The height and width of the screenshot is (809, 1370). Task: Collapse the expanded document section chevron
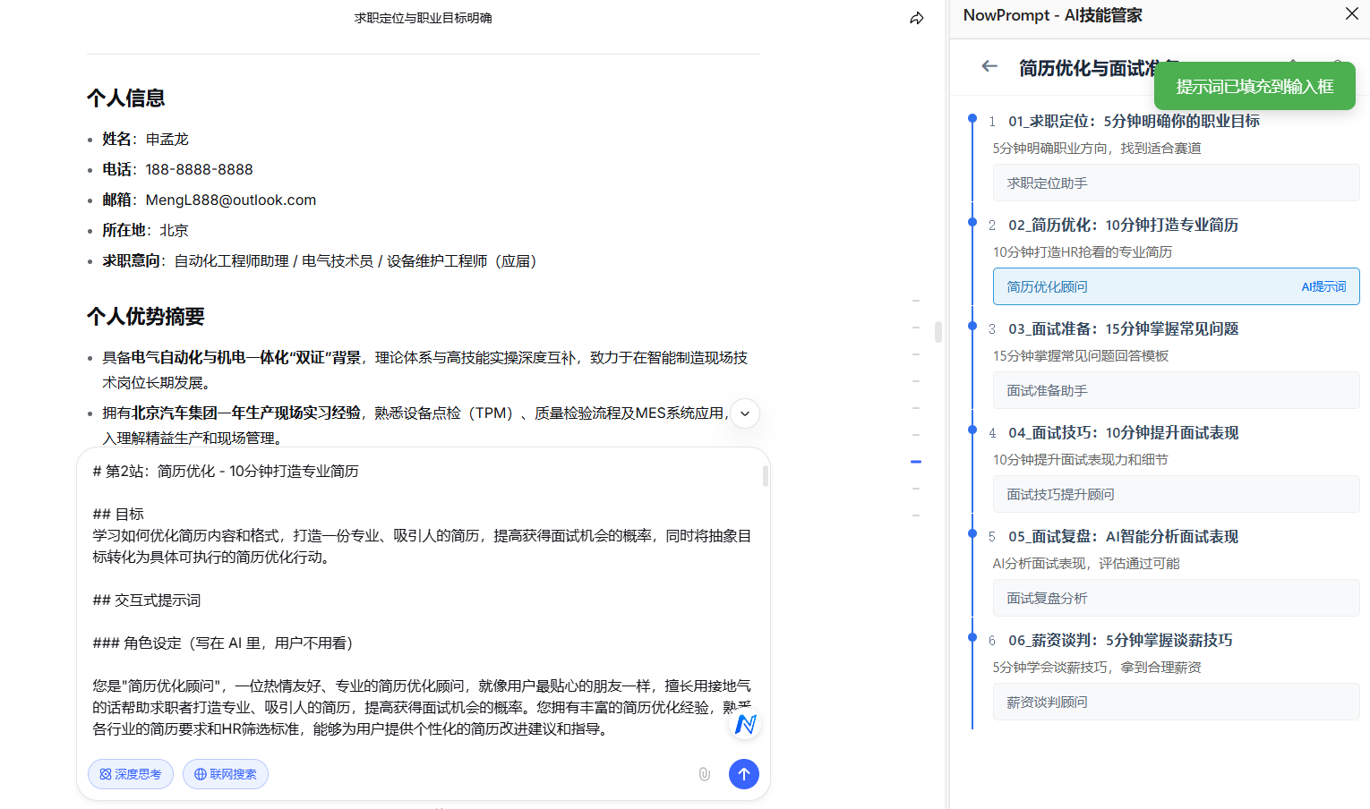[x=744, y=413]
